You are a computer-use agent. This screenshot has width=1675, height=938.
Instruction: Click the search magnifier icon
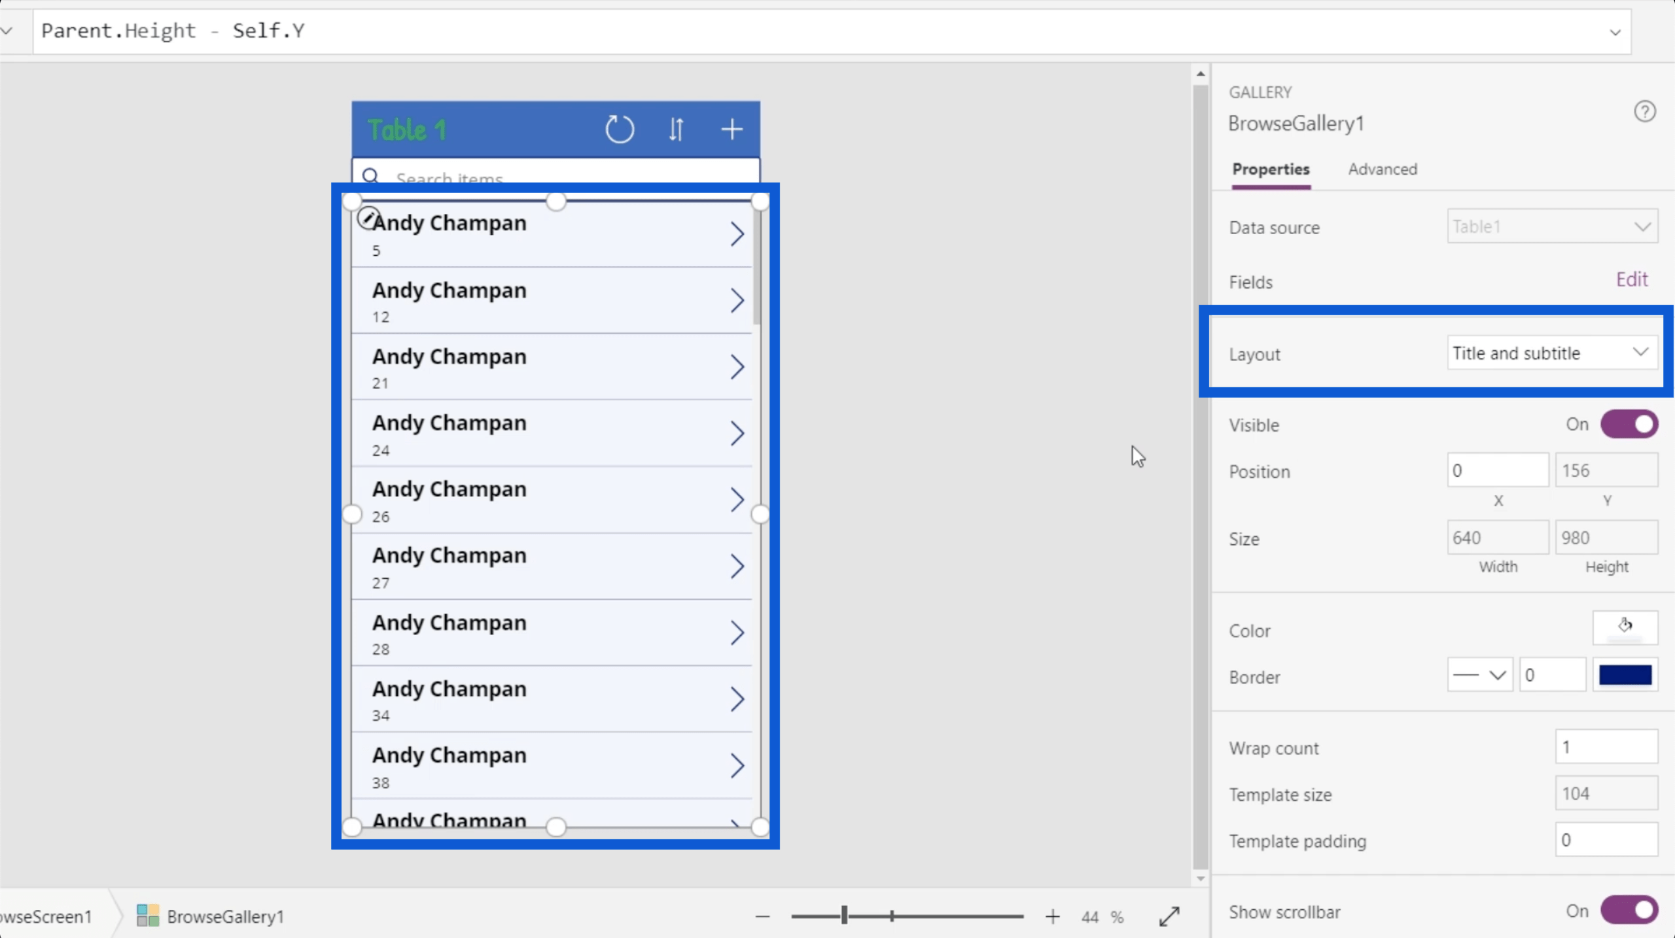(370, 176)
